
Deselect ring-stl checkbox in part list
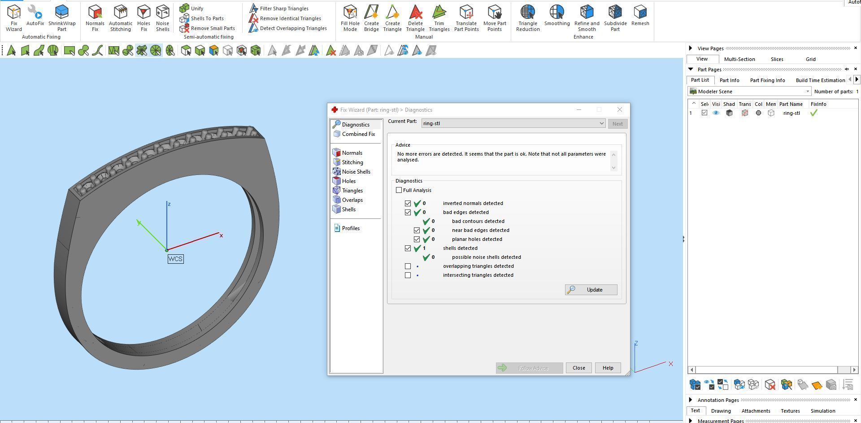coord(704,113)
